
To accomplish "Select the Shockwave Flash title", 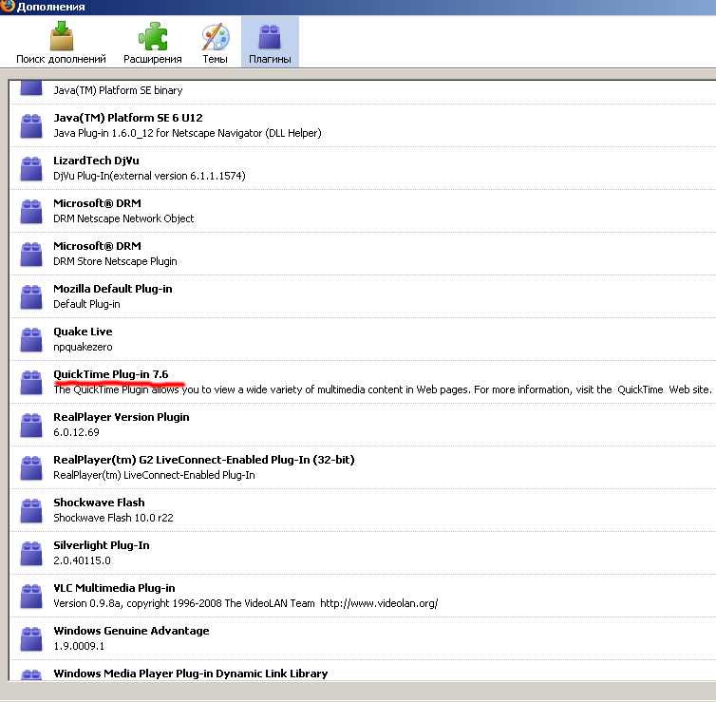I will click(x=99, y=503).
